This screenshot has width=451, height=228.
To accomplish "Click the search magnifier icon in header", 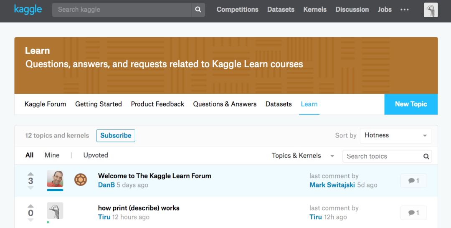I will (198, 10).
